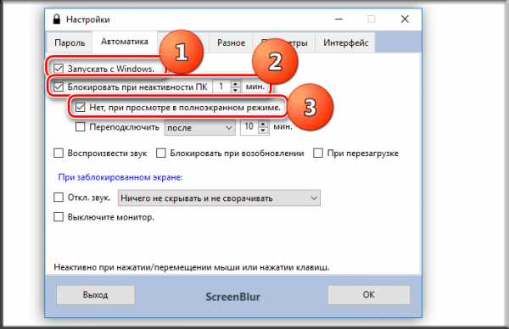The image size is (509, 329).
Task: Close the Настройки window
Action: pos(405,20)
